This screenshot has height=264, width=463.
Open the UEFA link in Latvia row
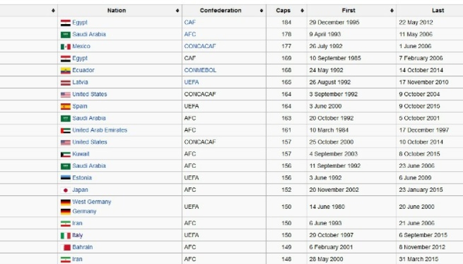pyautogui.click(x=191, y=82)
